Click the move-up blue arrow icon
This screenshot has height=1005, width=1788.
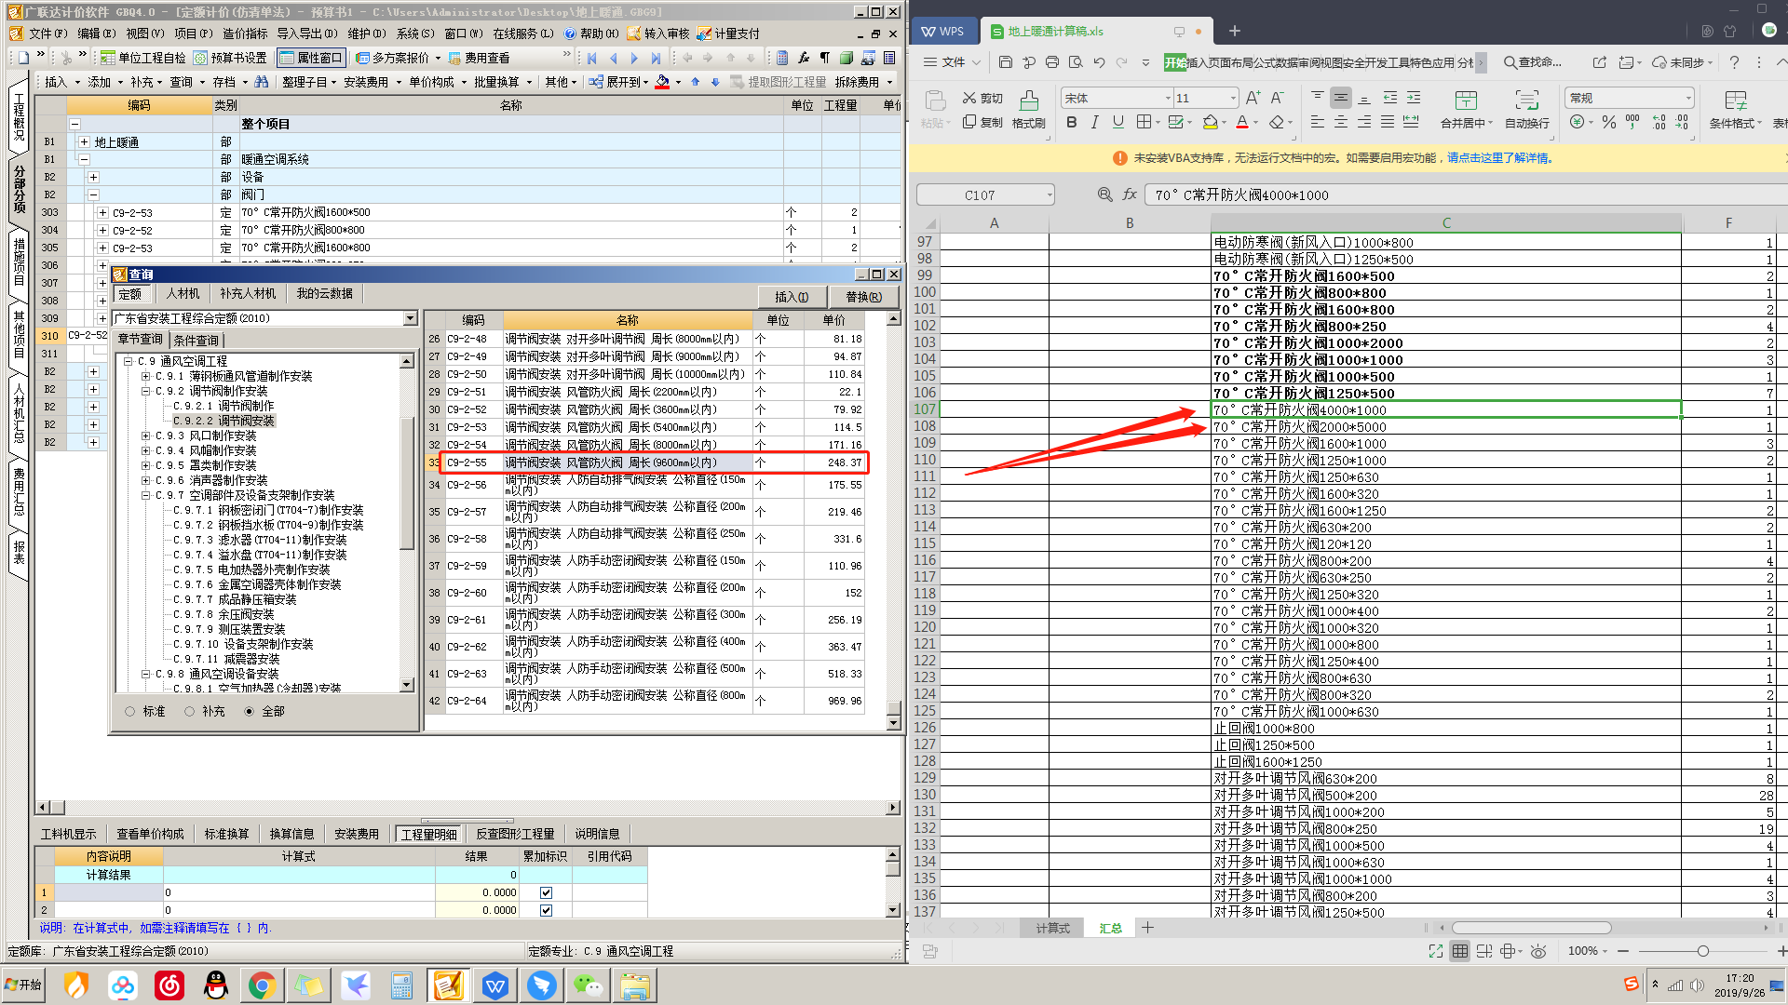pos(695,82)
